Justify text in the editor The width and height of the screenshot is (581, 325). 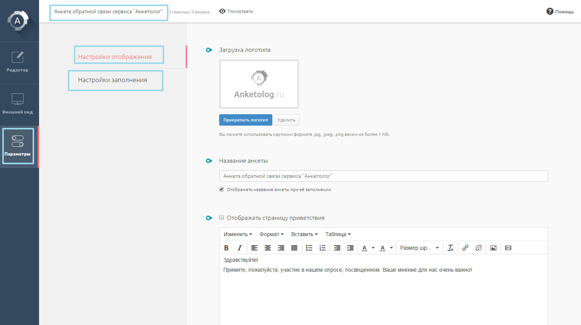point(294,248)
